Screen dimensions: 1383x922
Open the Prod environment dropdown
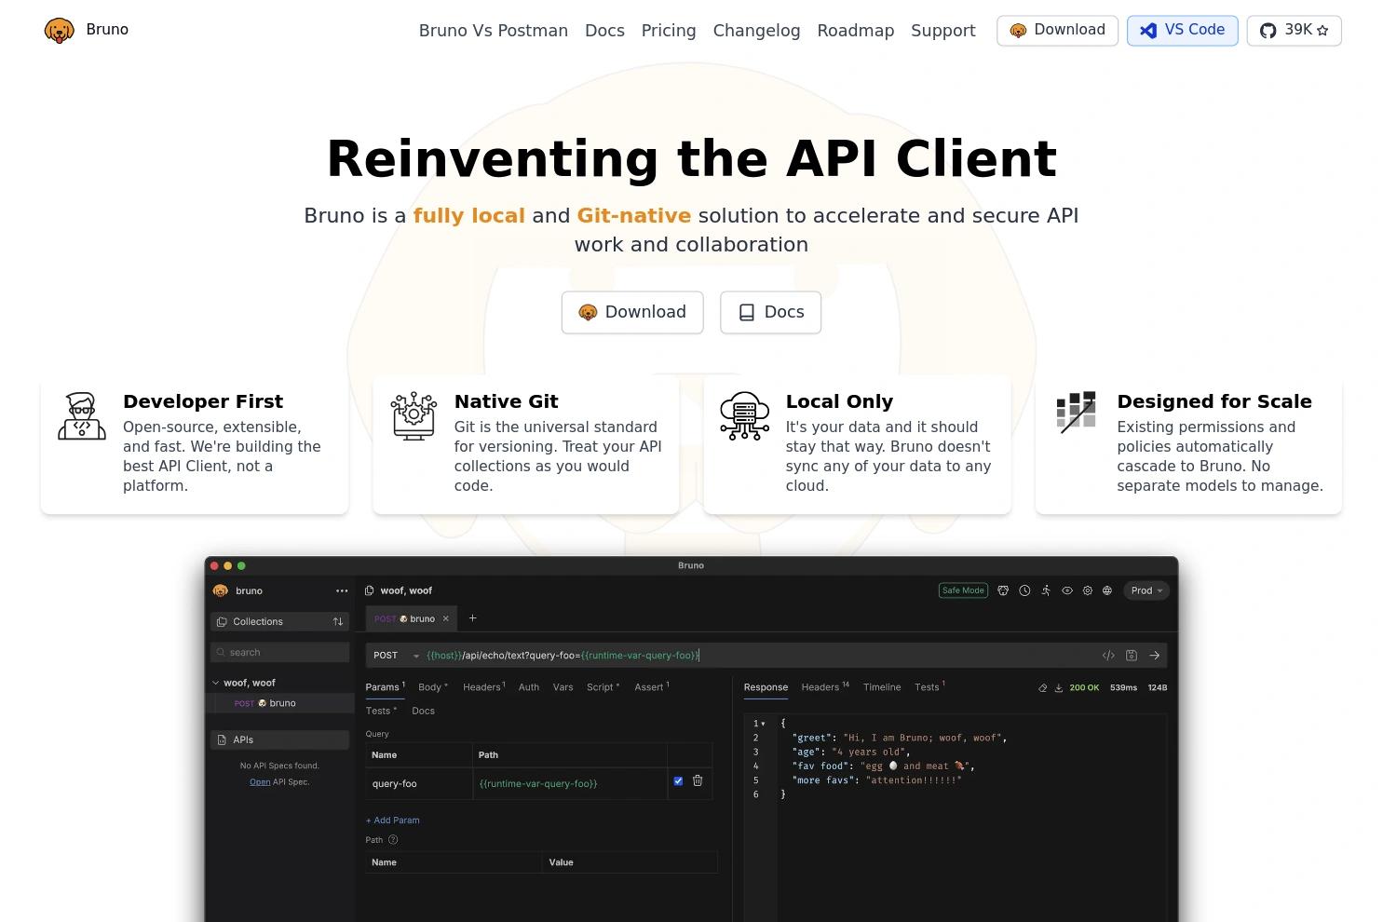tap(1146, 590)
